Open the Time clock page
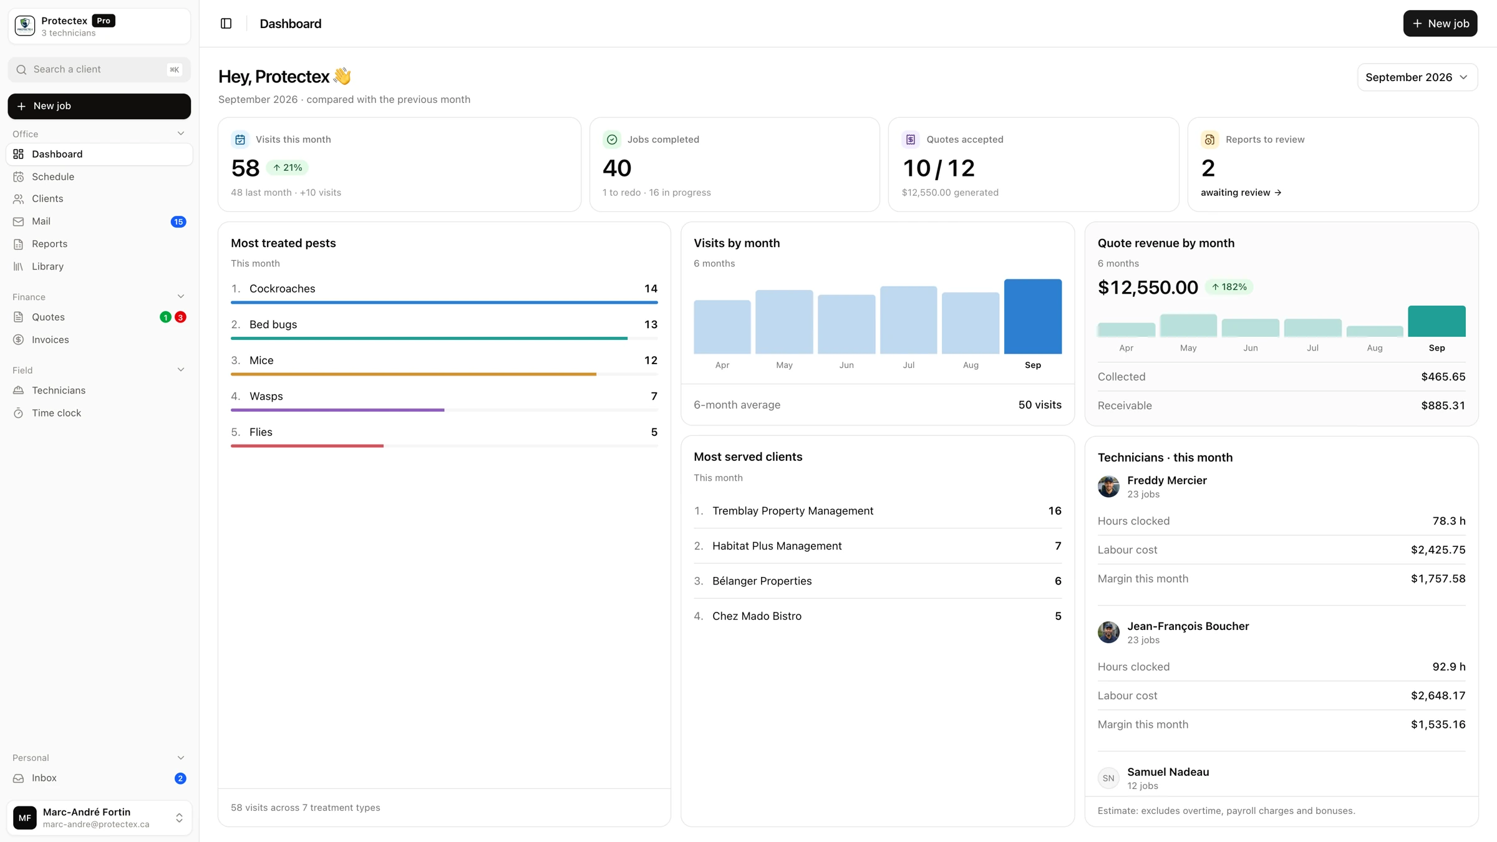 pyautogui.click(x=99, y=413)
